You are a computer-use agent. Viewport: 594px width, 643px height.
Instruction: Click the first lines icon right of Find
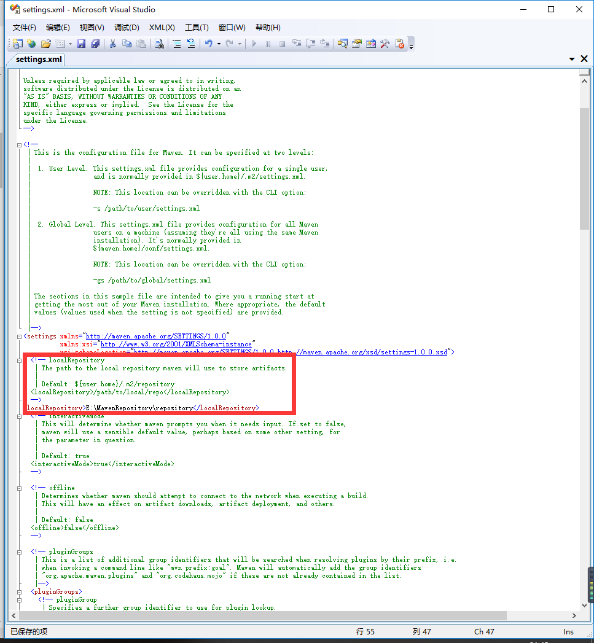pos(177,44)
